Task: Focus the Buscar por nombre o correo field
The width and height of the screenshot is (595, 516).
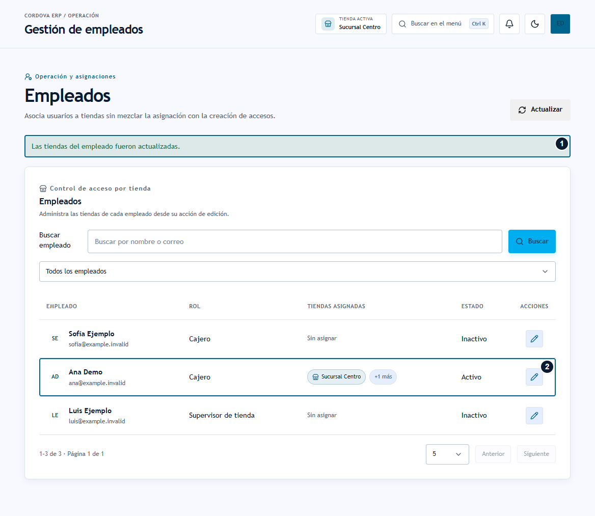Action: pyautogui.click(x=295, y=241)
